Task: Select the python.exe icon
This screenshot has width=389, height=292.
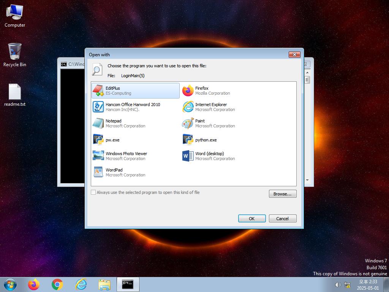Action: 188,140
